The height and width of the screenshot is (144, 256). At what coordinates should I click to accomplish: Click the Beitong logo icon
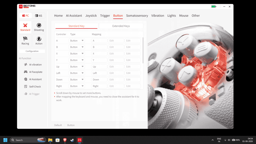tap(21, 6)
